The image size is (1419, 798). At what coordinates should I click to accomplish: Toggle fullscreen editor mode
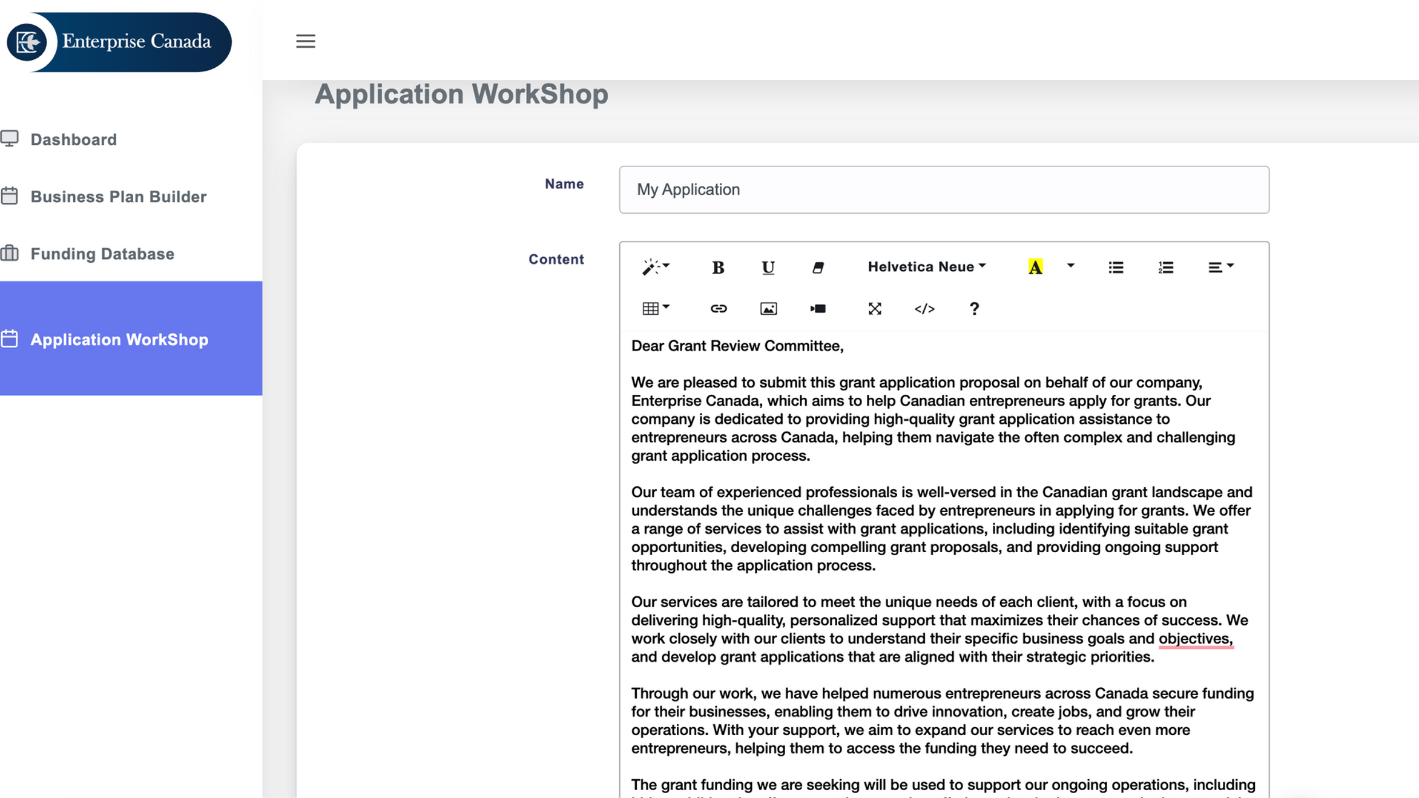(874, 309)
